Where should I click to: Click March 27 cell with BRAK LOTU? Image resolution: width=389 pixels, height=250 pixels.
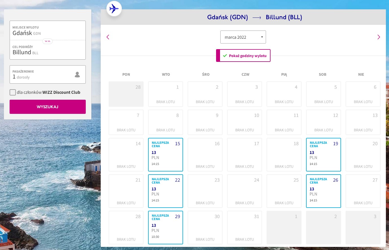pyautogui.click(x=363, y=191)
